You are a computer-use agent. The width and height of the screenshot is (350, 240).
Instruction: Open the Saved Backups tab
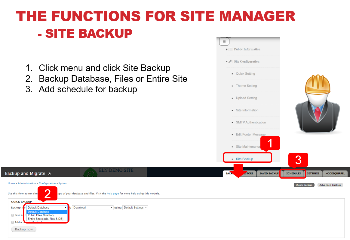point(269,173)
